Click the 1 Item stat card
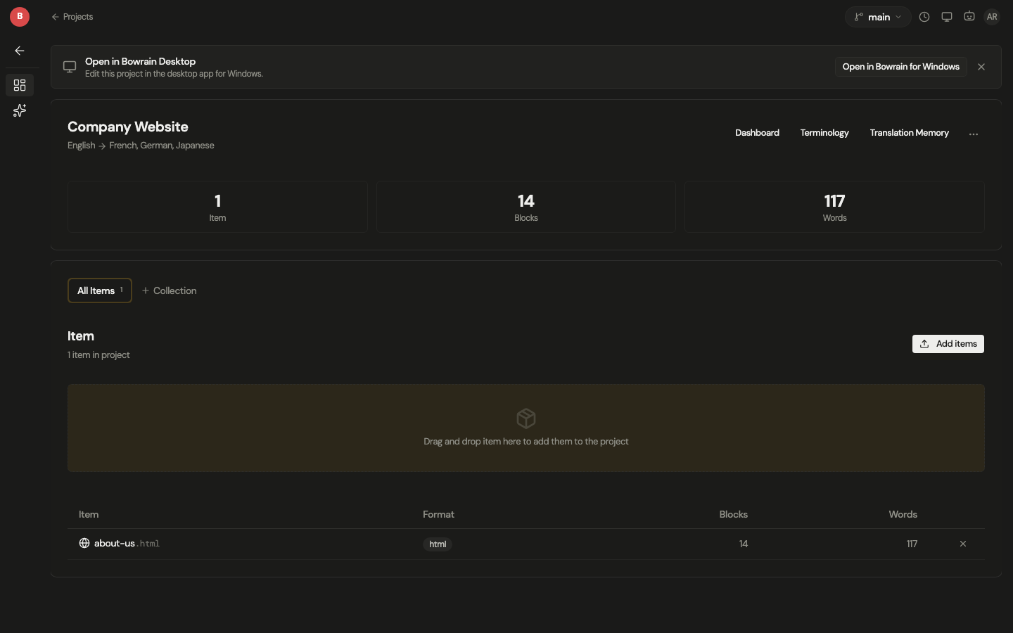 coord(217,207)
